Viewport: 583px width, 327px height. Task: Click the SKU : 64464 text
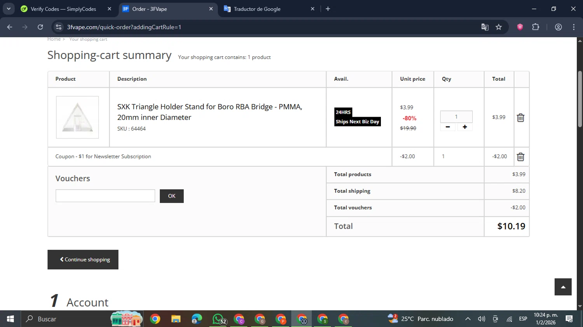click(131, 129)
